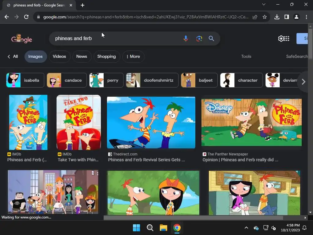313x235 pixels.
Task: Open Opinion Phineas and Ferb really did link
Action: point(240,160)
